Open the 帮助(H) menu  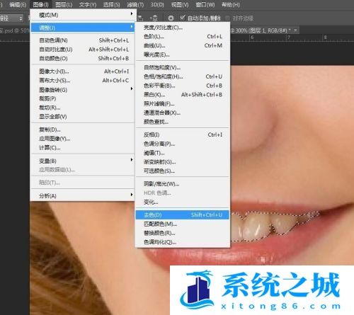coord(231,5)
